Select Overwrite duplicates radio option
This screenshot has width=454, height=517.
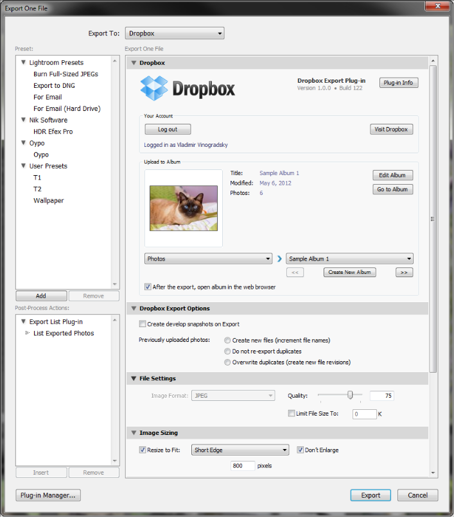click(x=227, y=362)
